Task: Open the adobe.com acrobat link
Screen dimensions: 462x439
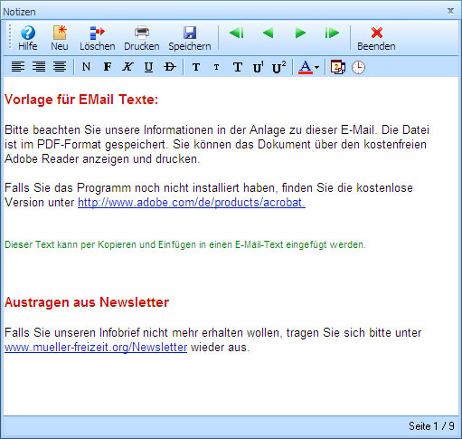Action: (192, 203)
